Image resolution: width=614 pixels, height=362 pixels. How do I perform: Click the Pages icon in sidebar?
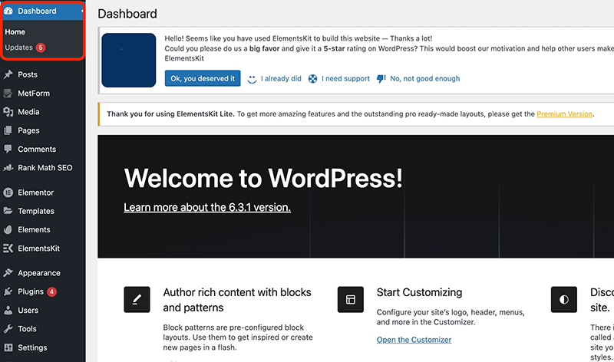click(8, 130)
